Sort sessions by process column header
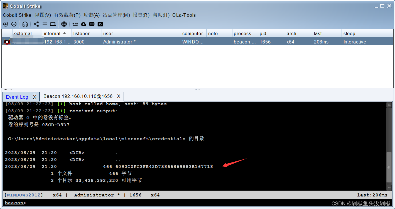The width and height of the screenshot is (395, 209). pyautogui.click(x=245, y=33)
